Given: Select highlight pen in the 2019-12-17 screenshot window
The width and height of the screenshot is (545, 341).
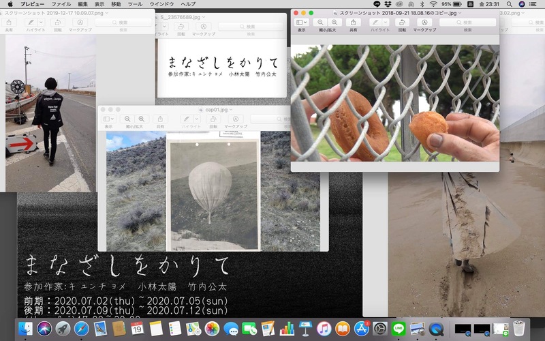Looking at the screenshot, I should pos(31,23).
